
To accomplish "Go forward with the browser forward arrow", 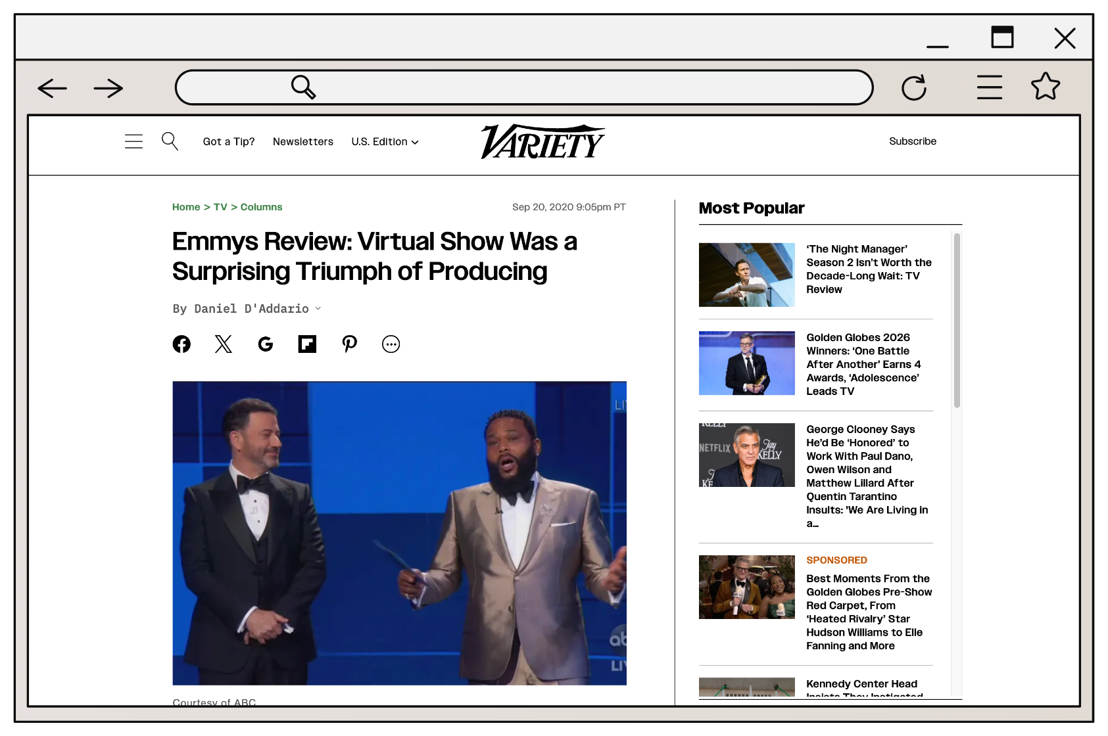I will click(x=108, y=88).
